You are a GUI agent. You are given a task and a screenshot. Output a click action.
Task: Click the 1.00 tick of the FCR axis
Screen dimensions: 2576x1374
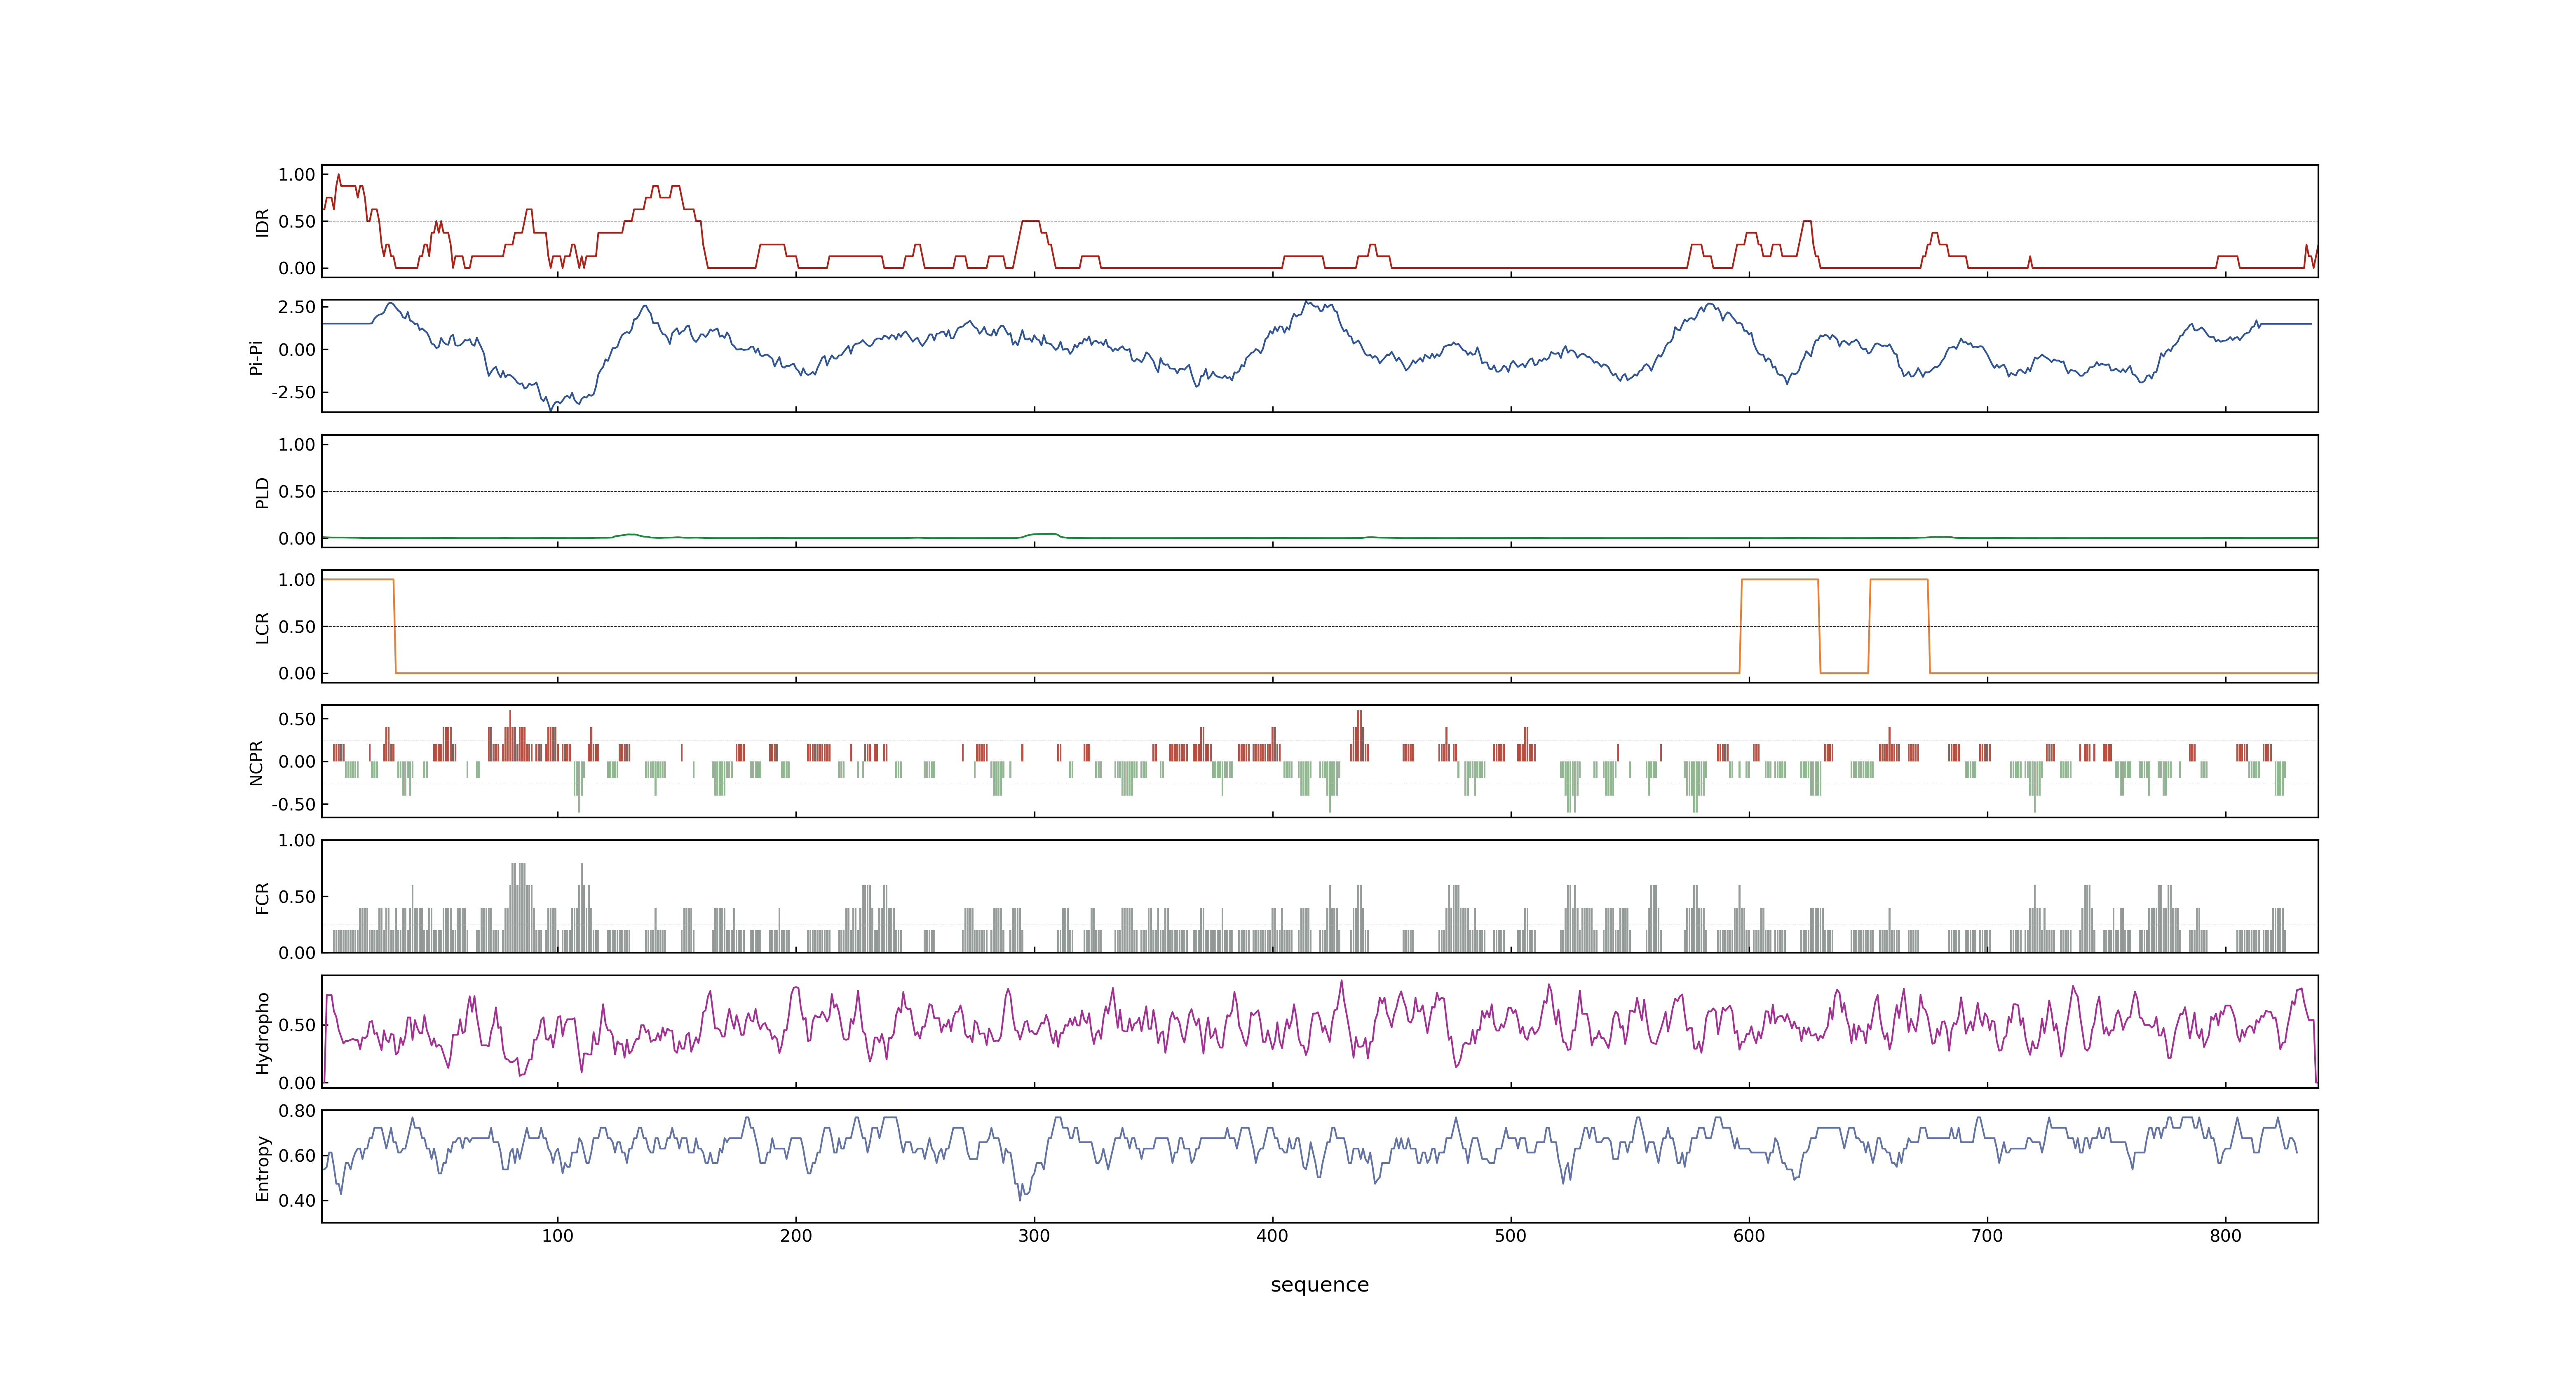[x=297, y=841]
